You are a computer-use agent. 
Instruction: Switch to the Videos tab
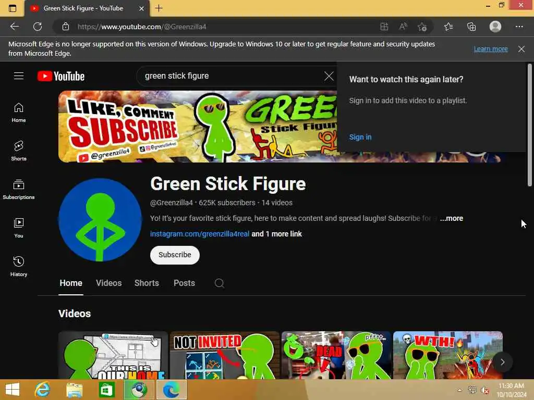108,283
